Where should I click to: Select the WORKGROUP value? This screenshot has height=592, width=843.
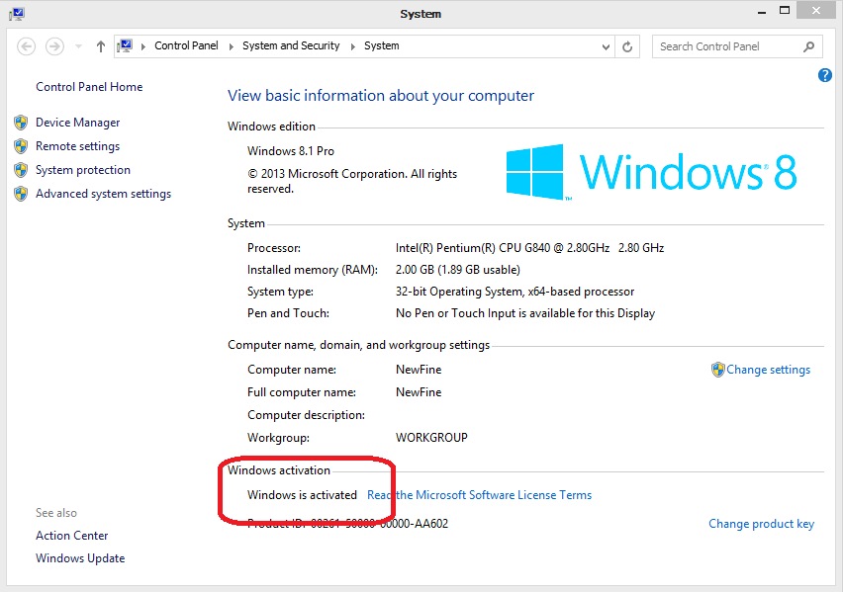point(431,438)
